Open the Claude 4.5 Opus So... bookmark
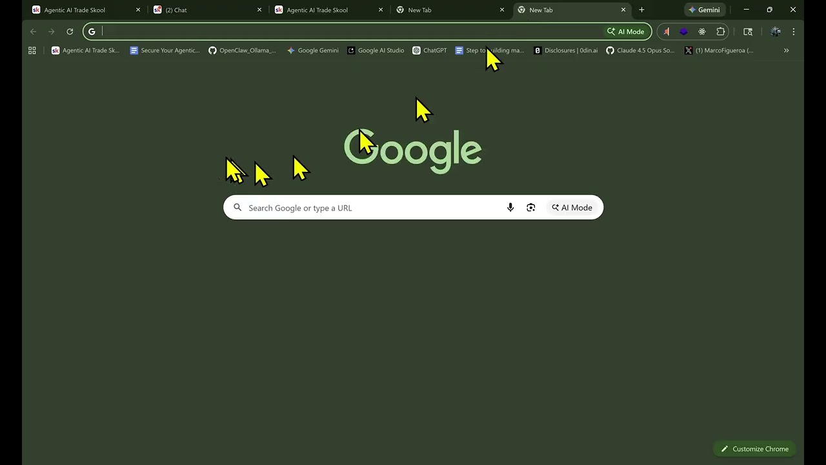This screenshot has width=826, height=465. pyautogui.click(x=640, y=50)
